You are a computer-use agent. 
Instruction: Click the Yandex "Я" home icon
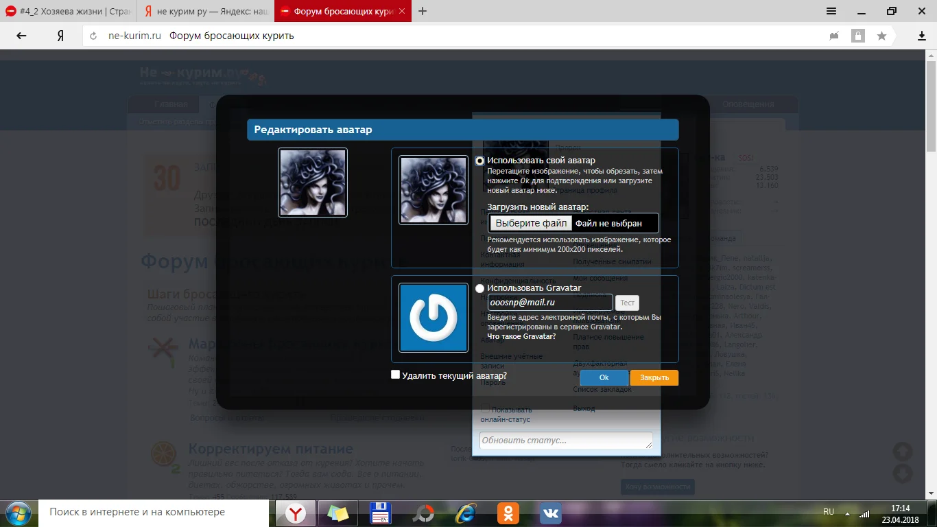pyautogui.click(x=60, y=36)
